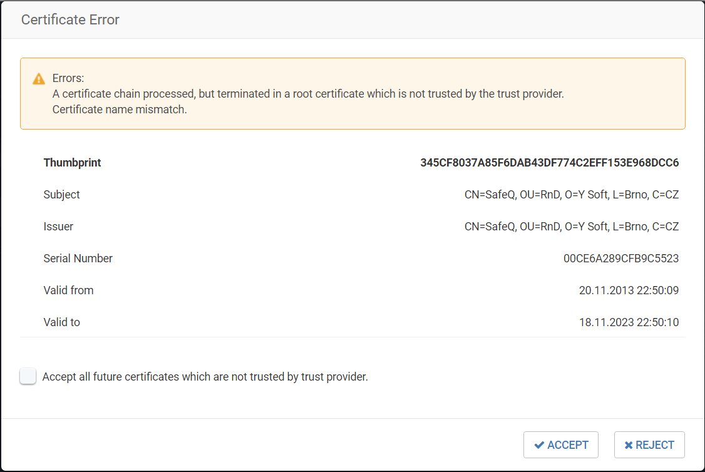Click the Serial Number row label
This screenshot has height=472, width=705.
click(x=78, y=259)
